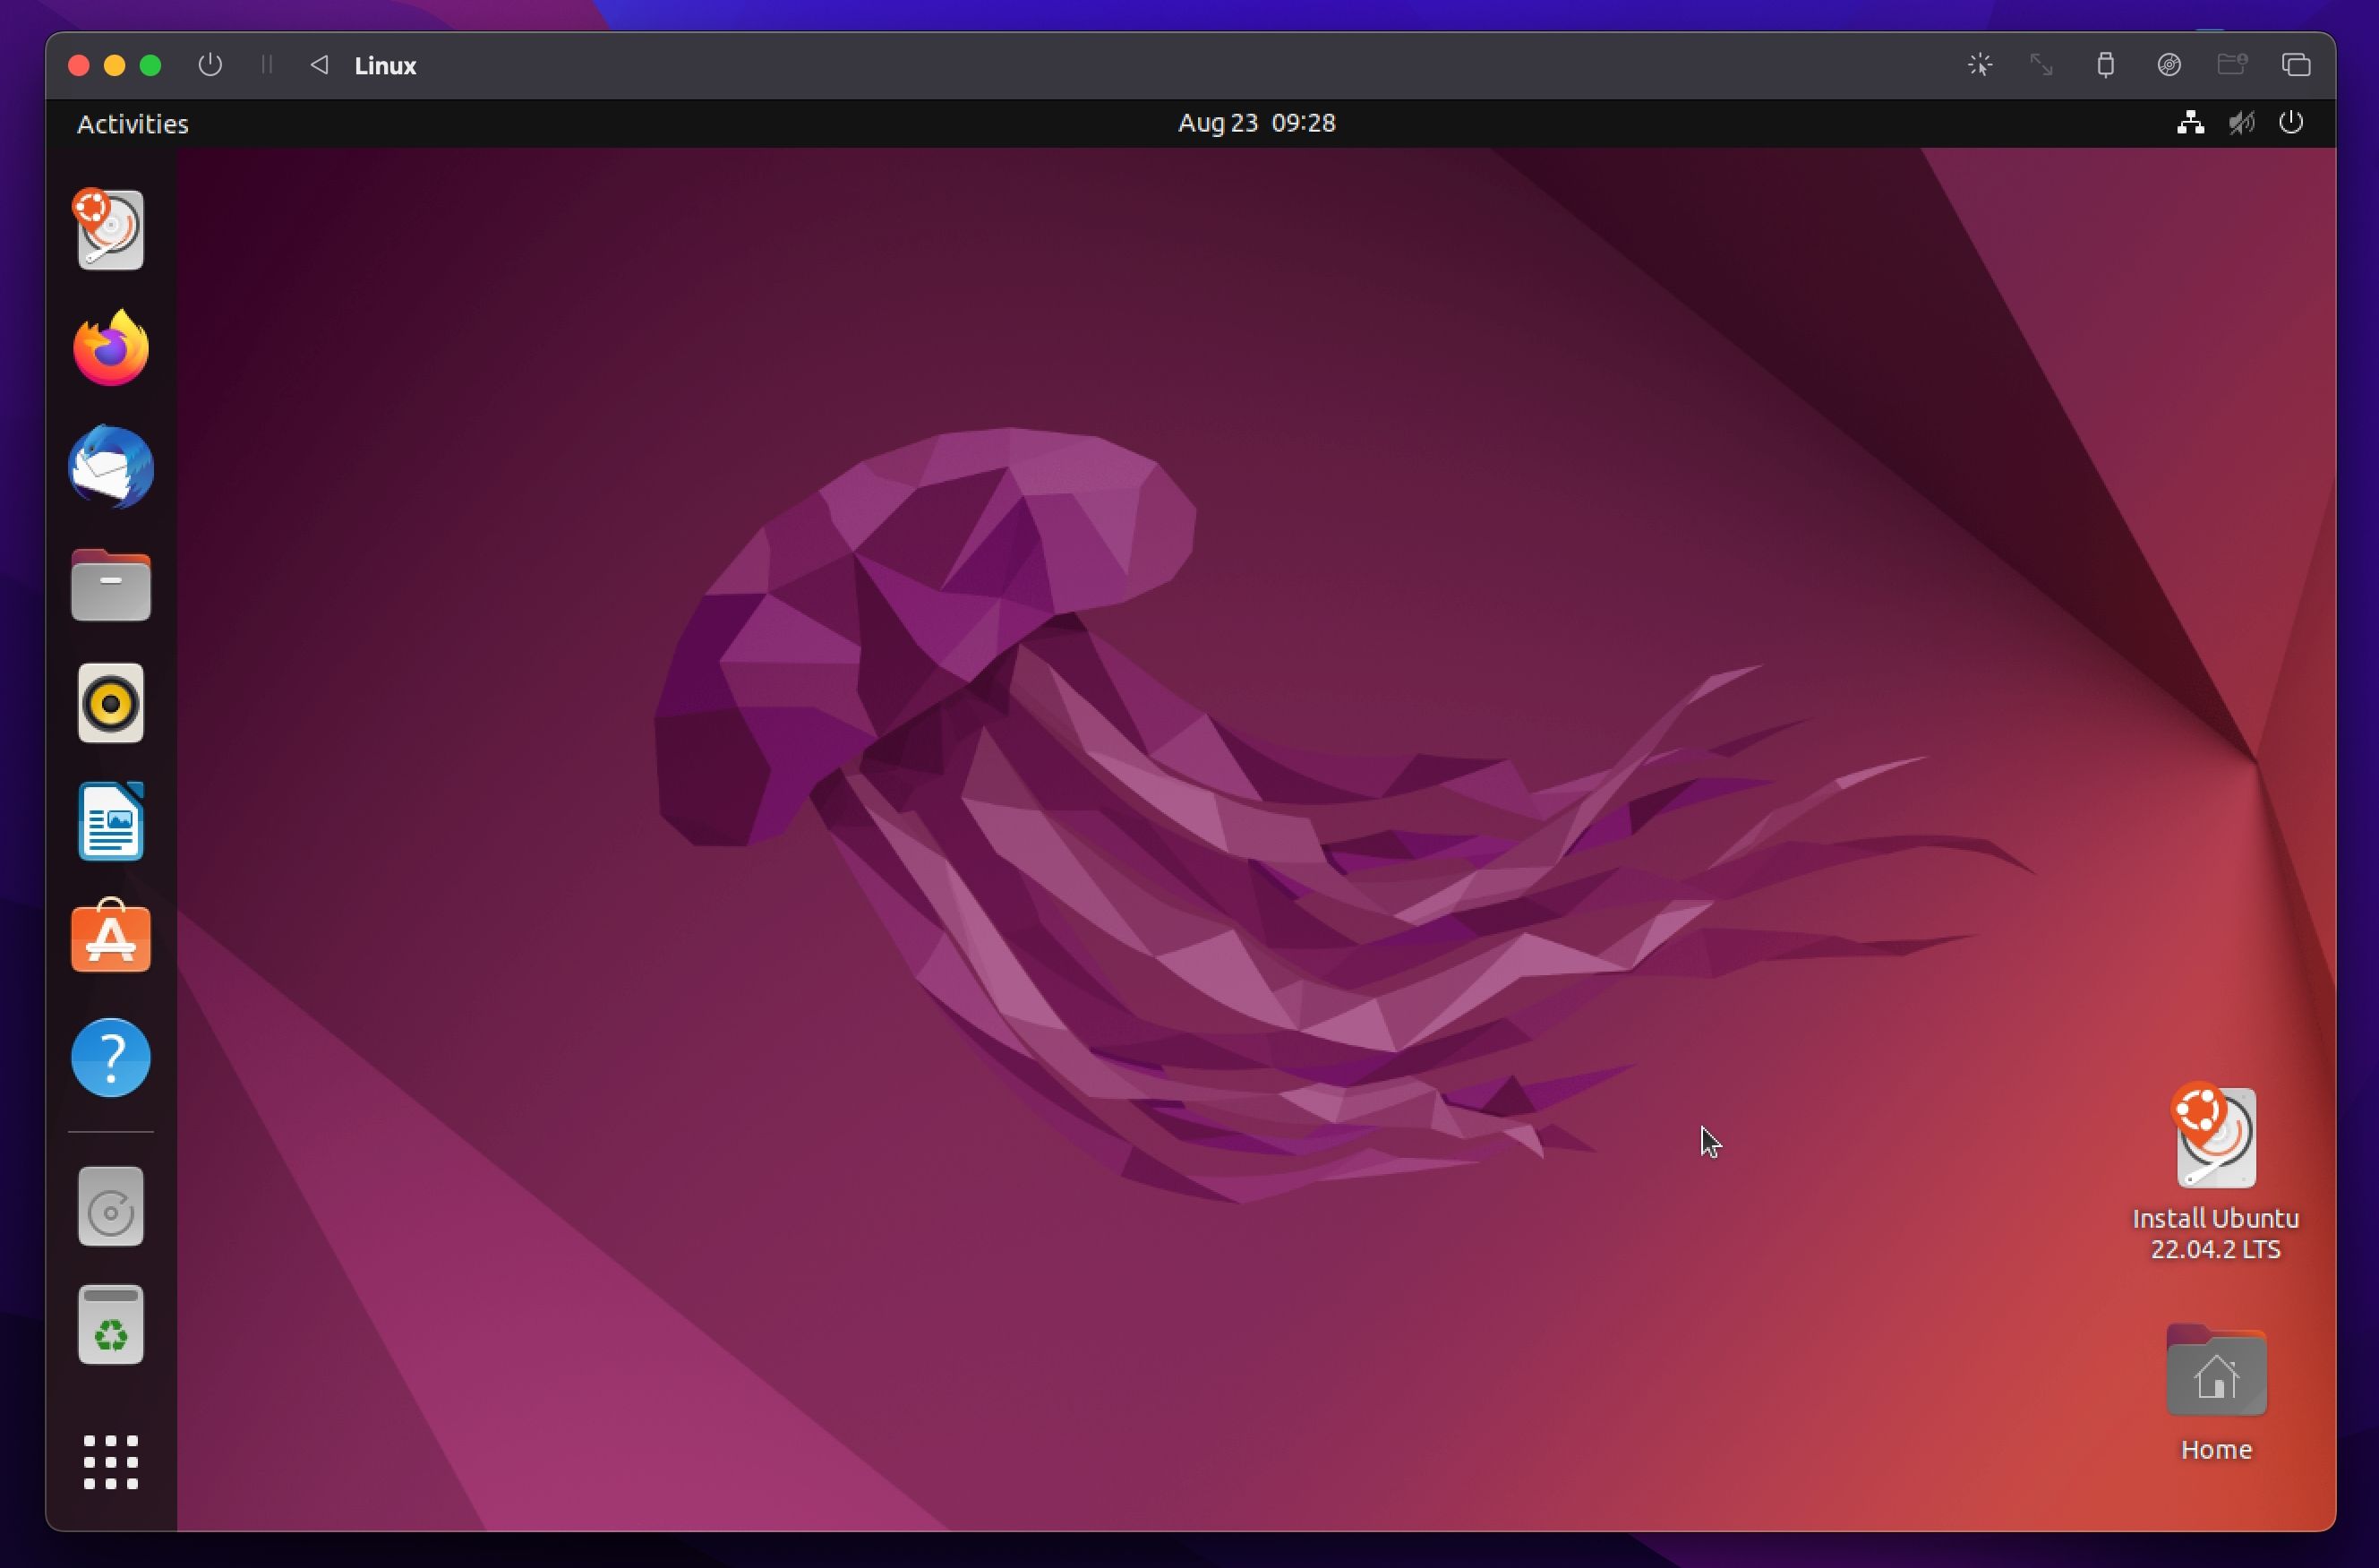Open the system power menu
Viewport: 2379px width, 1568px height.
coord(2291,123)
